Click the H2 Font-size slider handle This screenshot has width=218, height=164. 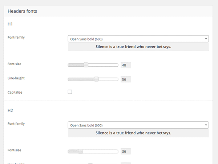pyautogui.click(x=81, y=151)
